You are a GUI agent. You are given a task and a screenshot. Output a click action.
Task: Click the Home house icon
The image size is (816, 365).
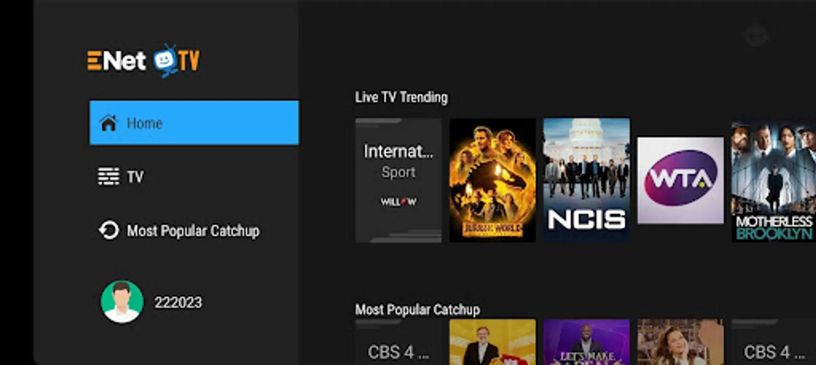pos(108,123)
